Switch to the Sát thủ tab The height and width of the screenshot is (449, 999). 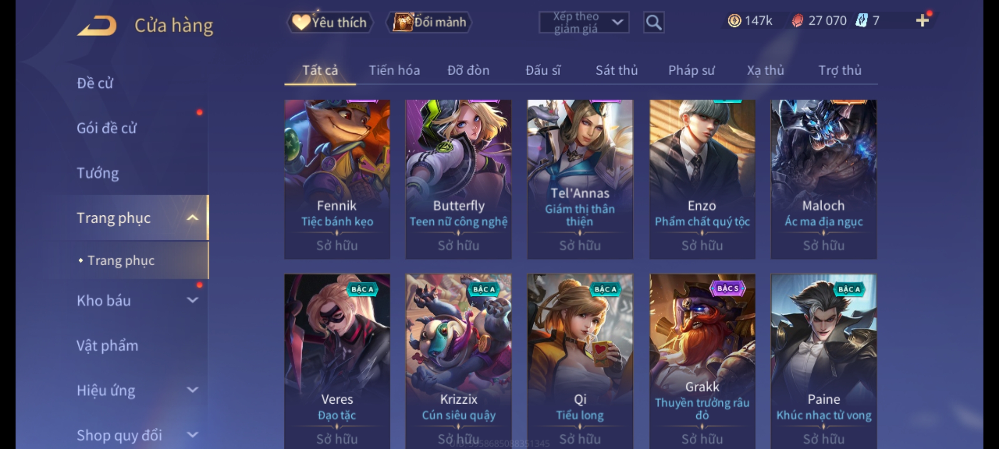click(616, 70)
